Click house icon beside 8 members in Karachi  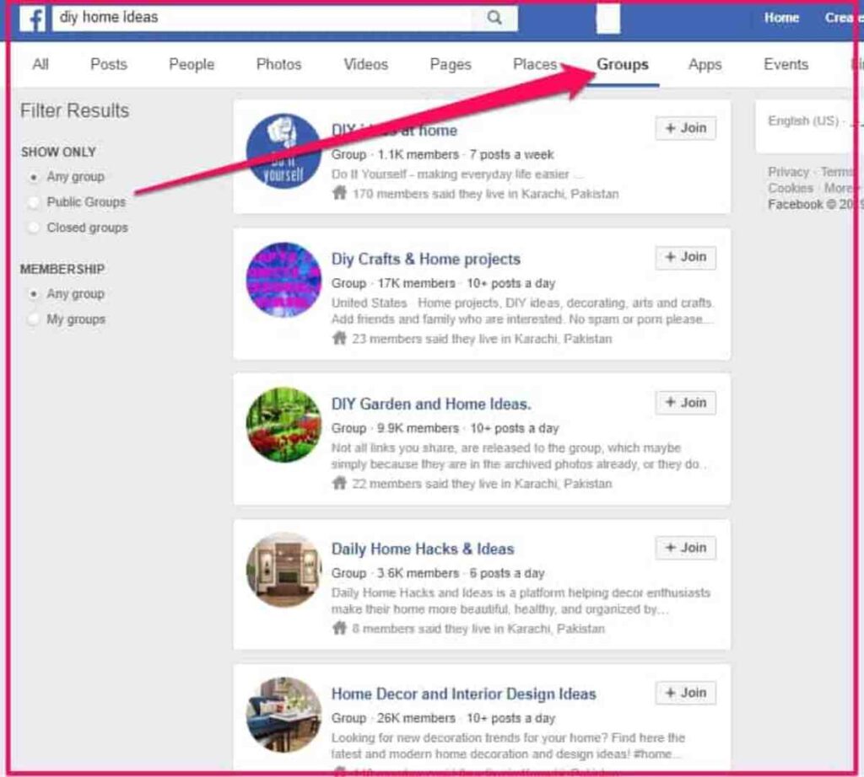click(x=339, y=627)
